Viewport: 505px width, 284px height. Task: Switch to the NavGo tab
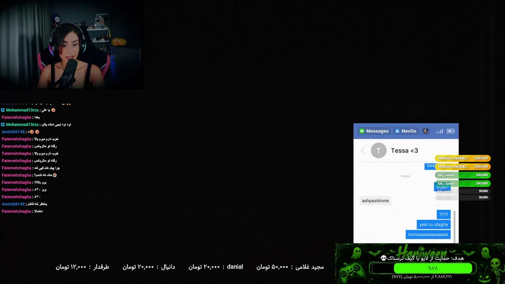click(406, 131)
